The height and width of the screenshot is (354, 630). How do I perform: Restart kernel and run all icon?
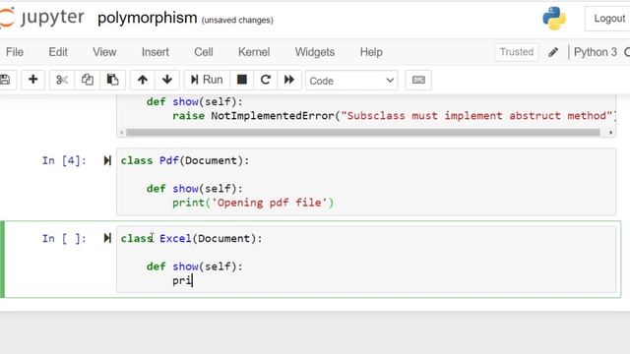tap(289, 80)
